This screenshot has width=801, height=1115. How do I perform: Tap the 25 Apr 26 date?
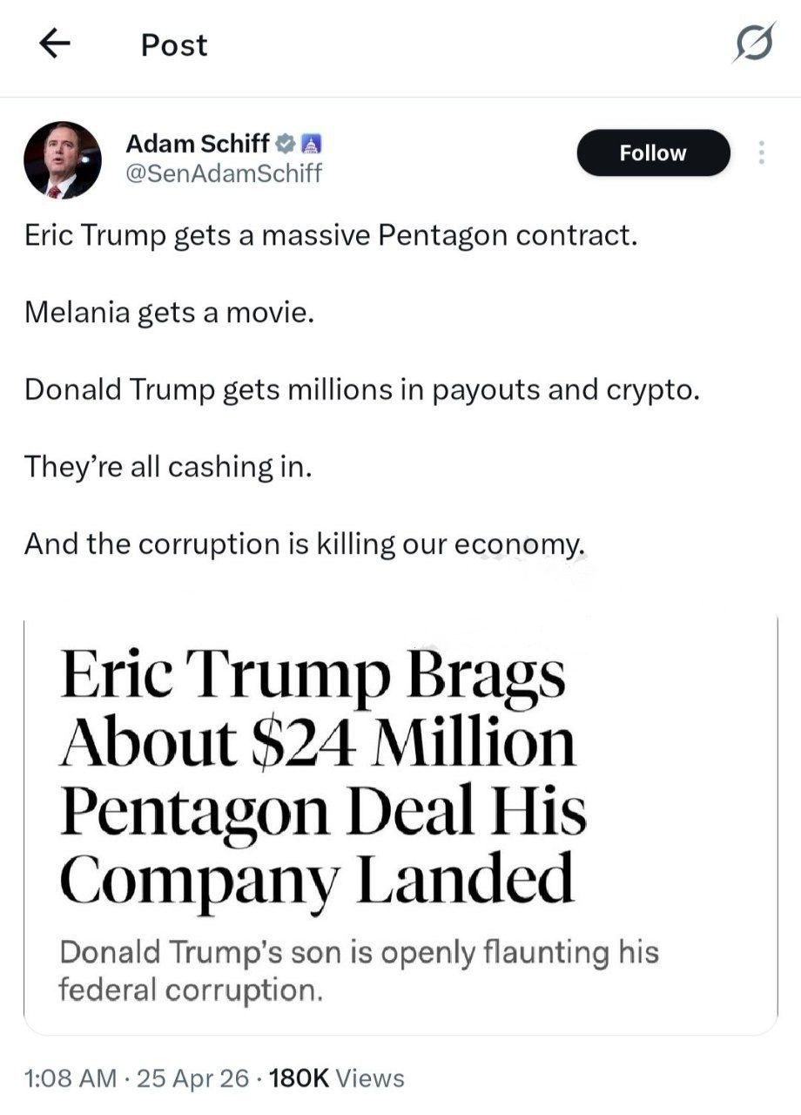[x=192, y=1078]
